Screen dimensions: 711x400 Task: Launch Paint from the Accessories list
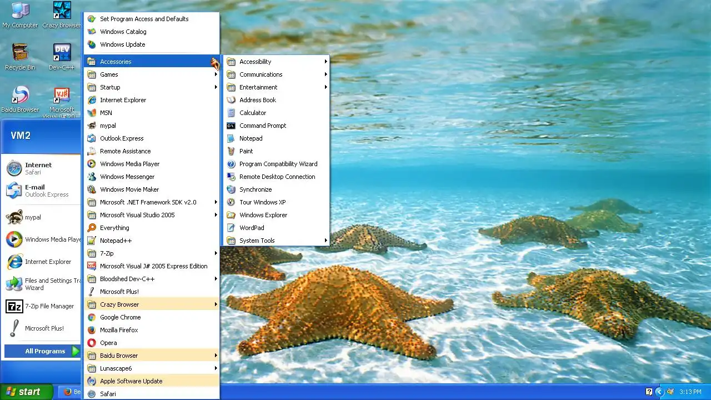(276, 151)
